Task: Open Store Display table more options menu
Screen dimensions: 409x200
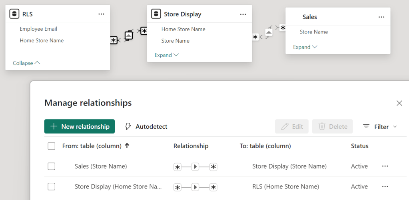Action: point(243,14)
